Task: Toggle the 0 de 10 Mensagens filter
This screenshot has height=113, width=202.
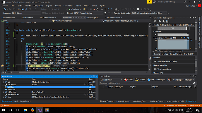Action: point(156,80)
